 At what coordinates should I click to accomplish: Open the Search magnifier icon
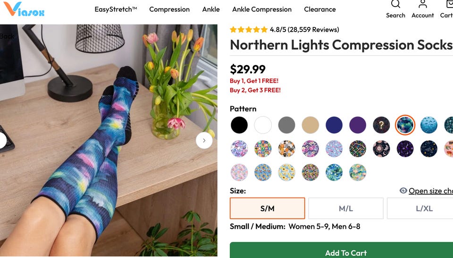pyautogui.click(x=395, y=4)
